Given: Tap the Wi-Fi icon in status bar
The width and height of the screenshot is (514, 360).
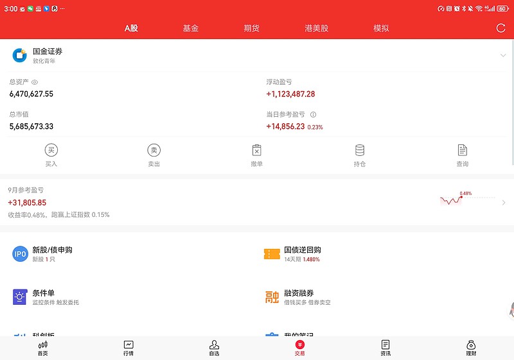Looking at the screenshot, I should click(479, 9).
